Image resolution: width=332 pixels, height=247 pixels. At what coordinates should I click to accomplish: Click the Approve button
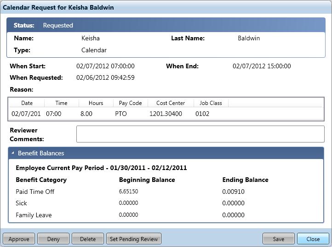coord(19,239)
